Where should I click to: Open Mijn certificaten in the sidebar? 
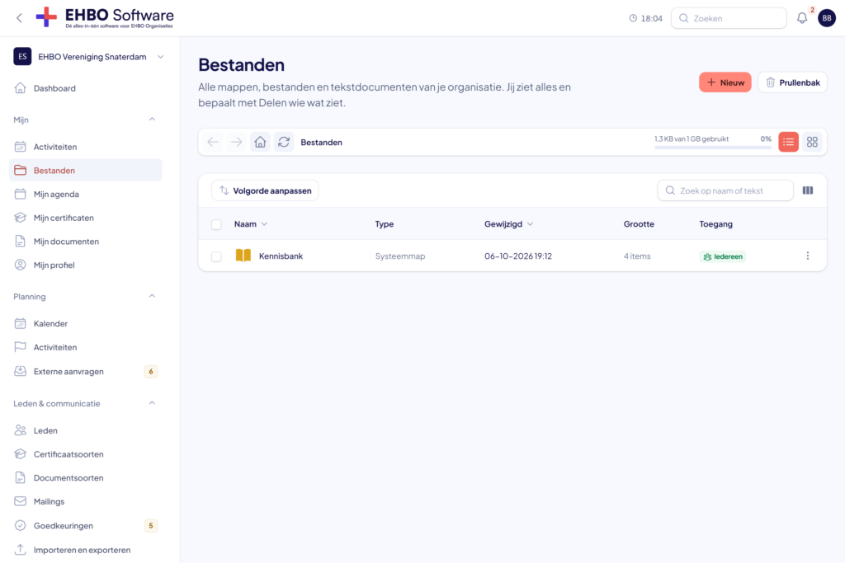pos(86,218)
